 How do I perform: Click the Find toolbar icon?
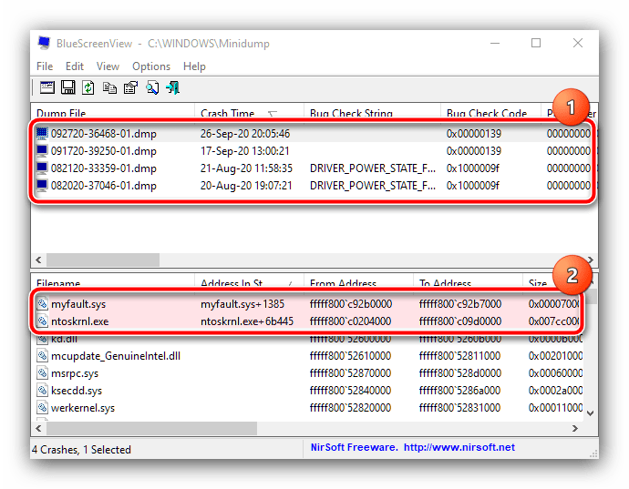point(152,87)
